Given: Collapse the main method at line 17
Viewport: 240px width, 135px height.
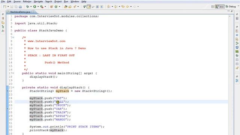Looking at the screenshot, I should tap(13, 73).
